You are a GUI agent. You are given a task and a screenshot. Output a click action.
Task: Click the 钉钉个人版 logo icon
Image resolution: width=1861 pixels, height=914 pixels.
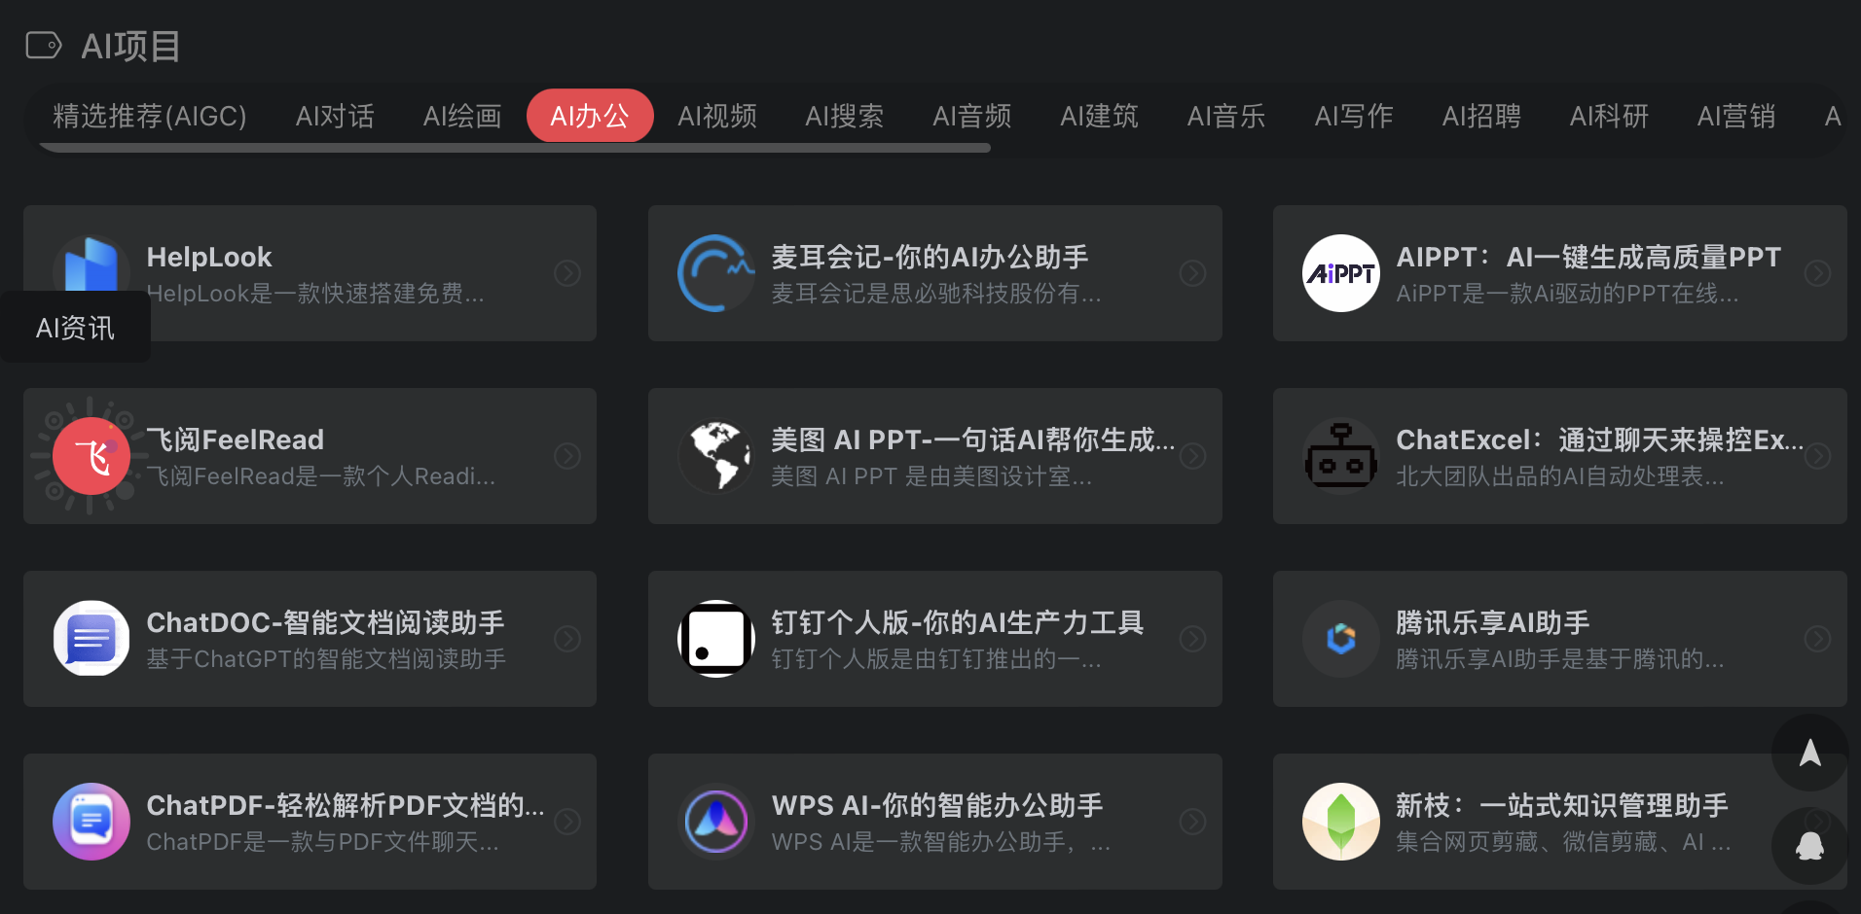[x=716, y=639]
